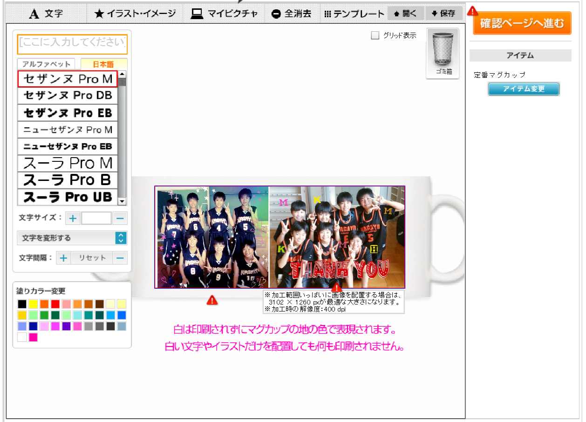This screenshot has width=586, height=422.
Task: Open イラスト・イメージ illustrations tool
Action: [x=135, y=14]
